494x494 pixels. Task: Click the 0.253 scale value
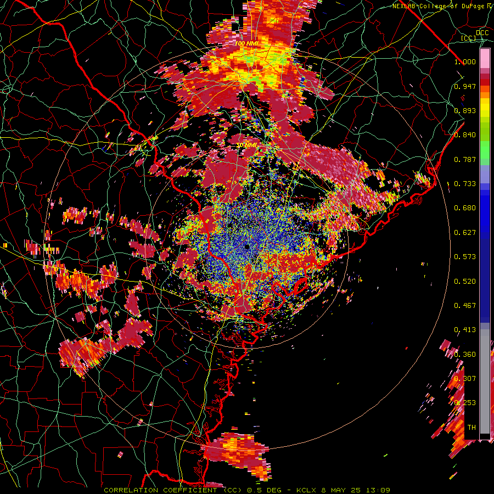tap(465, 403)
